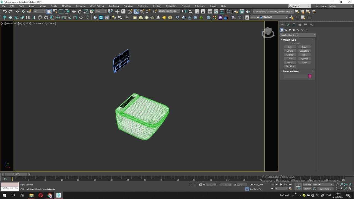354x199 pixels.
Task: Toggle the AutoGrid checkbox
Action: click(x=290, y=43)
